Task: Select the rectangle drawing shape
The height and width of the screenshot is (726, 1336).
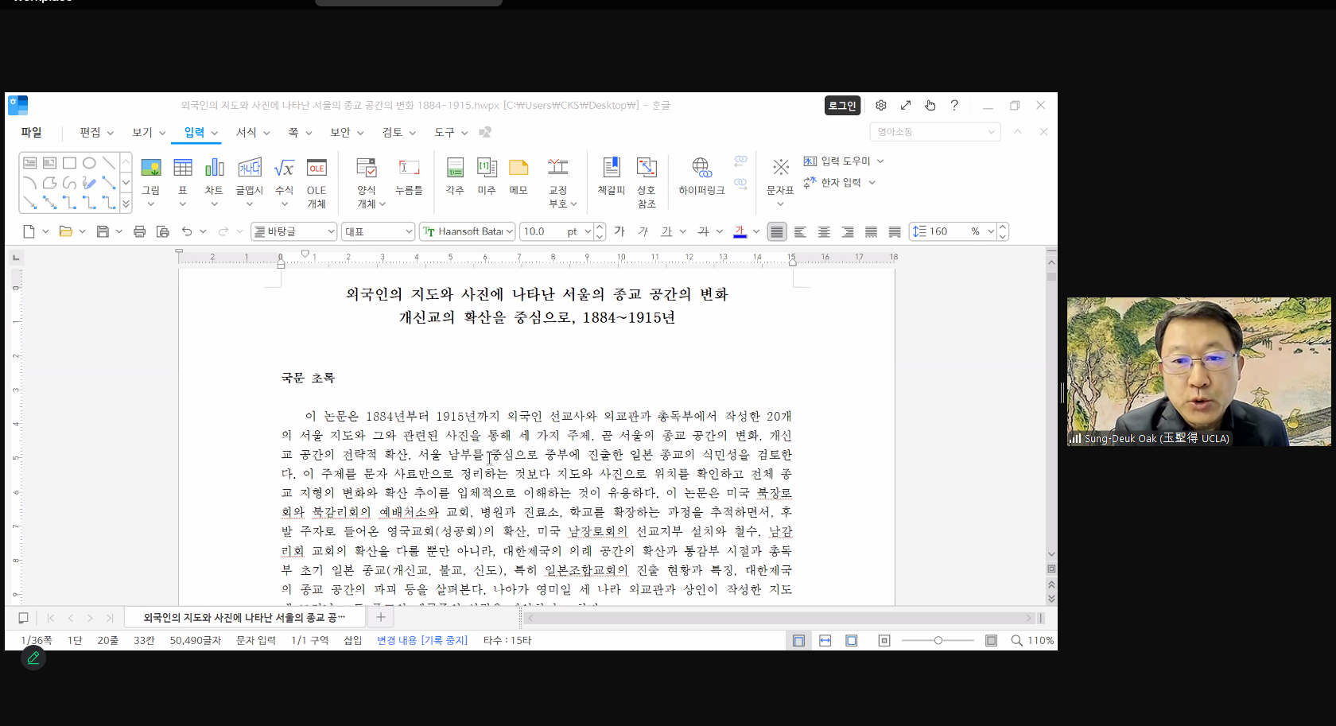Action: point(69,163)
